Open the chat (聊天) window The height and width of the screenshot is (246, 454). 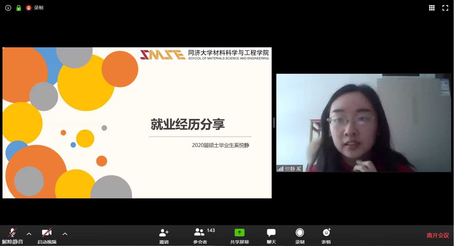click(271, 236)
